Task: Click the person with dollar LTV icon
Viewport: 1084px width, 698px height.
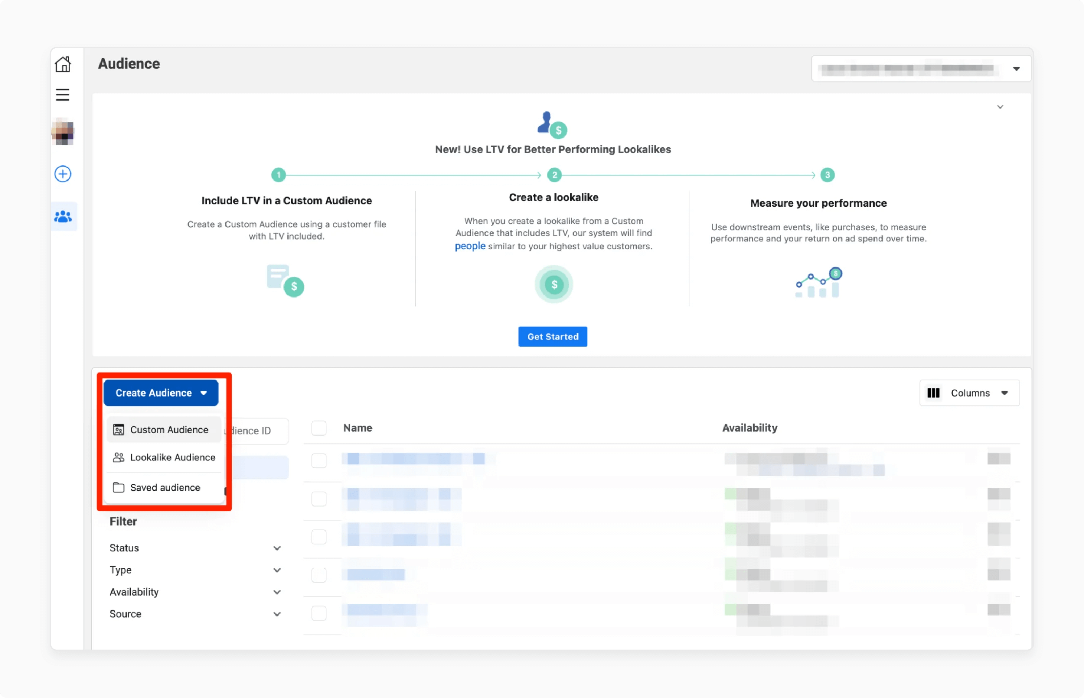Action: pyautogui.click(x=552, y=124)
